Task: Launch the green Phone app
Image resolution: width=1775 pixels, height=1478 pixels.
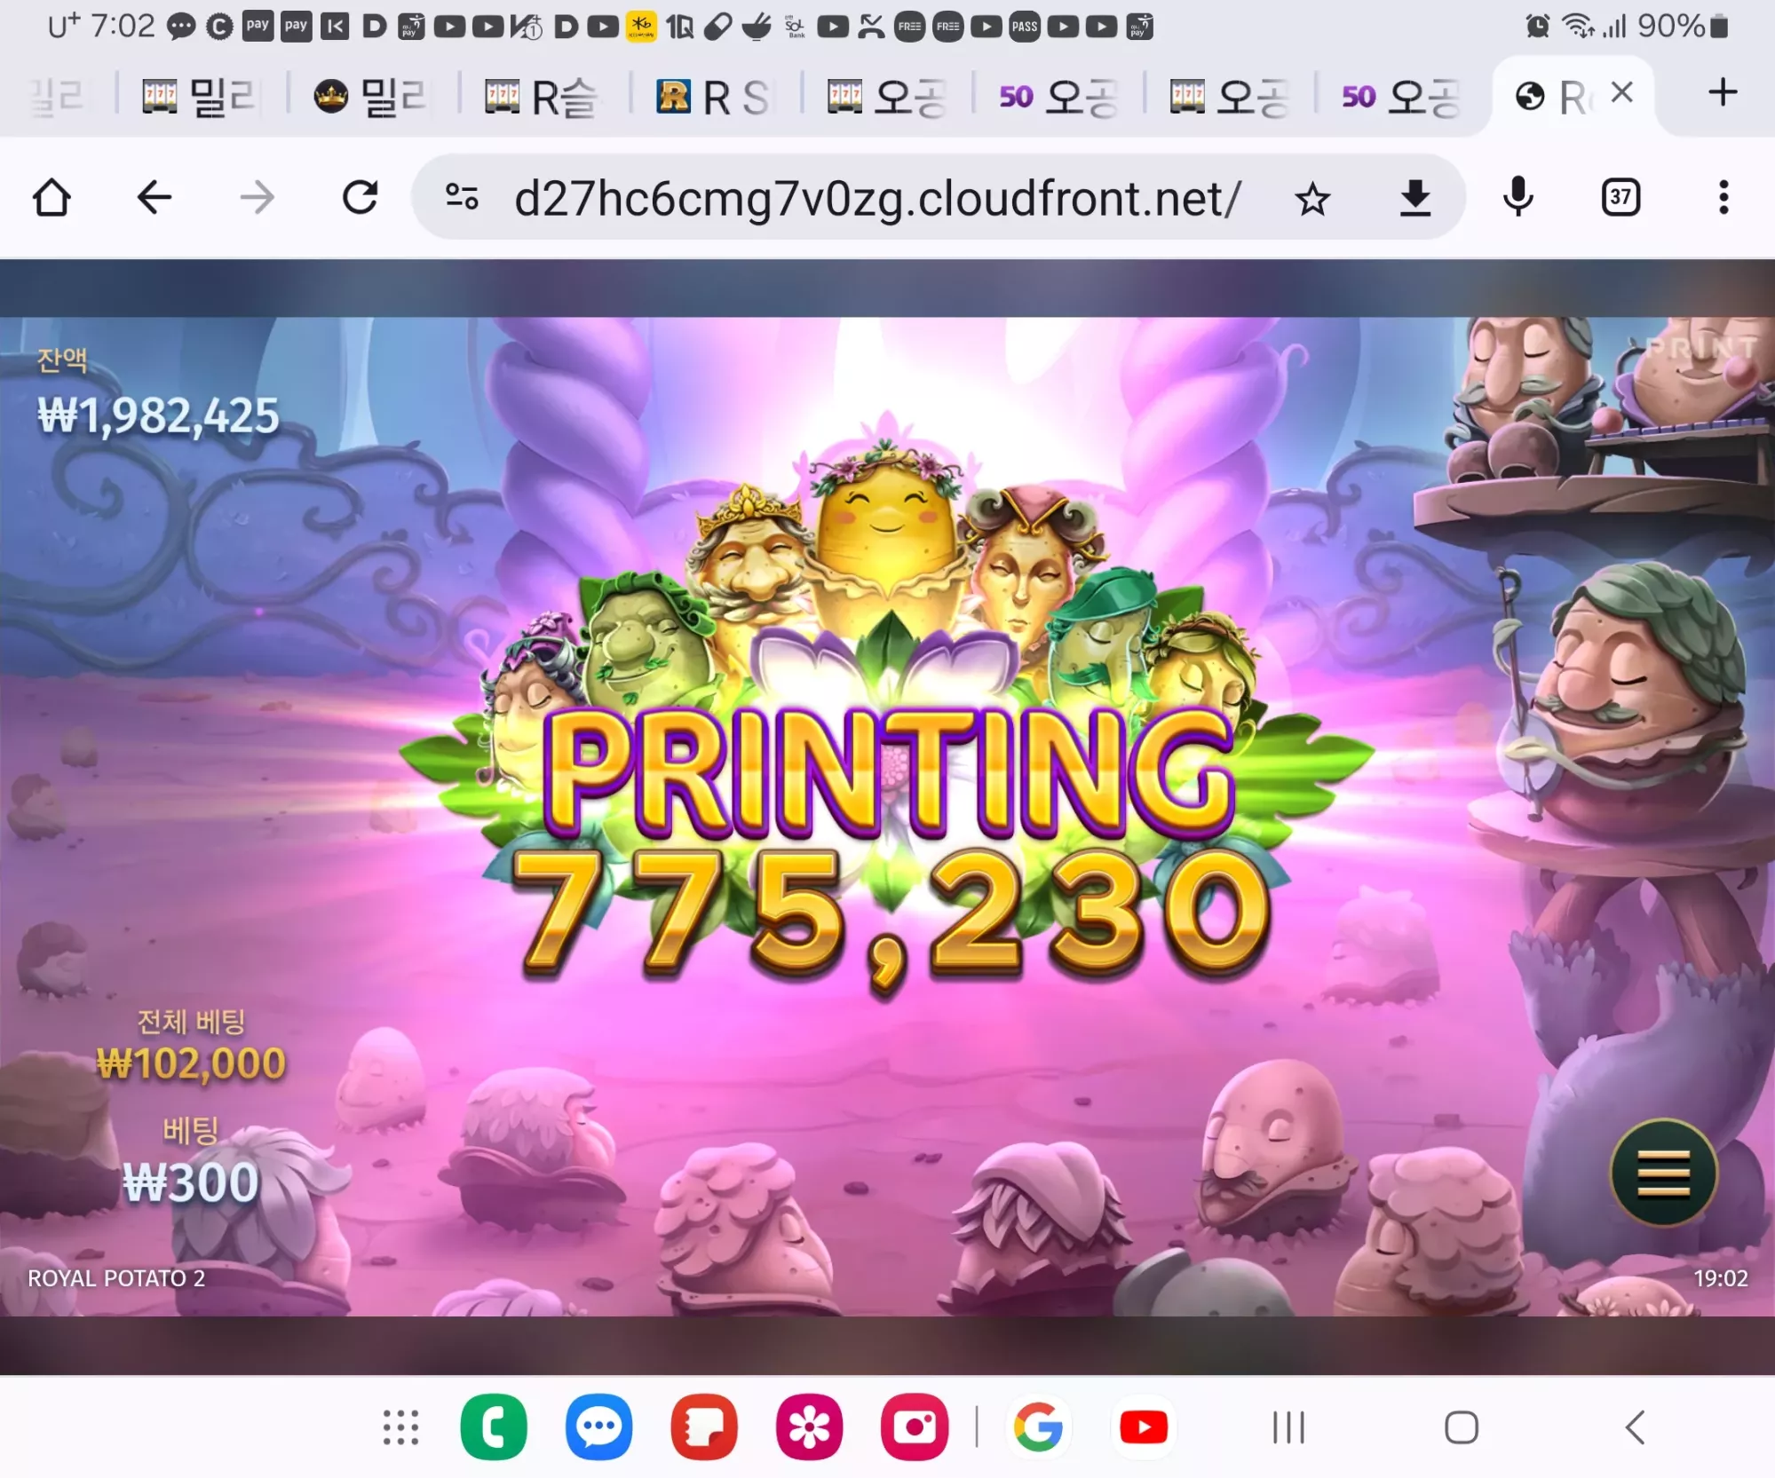Action: pyautogui.click(x=494, y=1427)
